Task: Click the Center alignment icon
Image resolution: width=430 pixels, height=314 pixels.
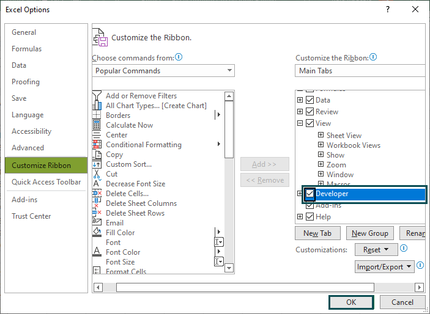Action: (97, 135)
